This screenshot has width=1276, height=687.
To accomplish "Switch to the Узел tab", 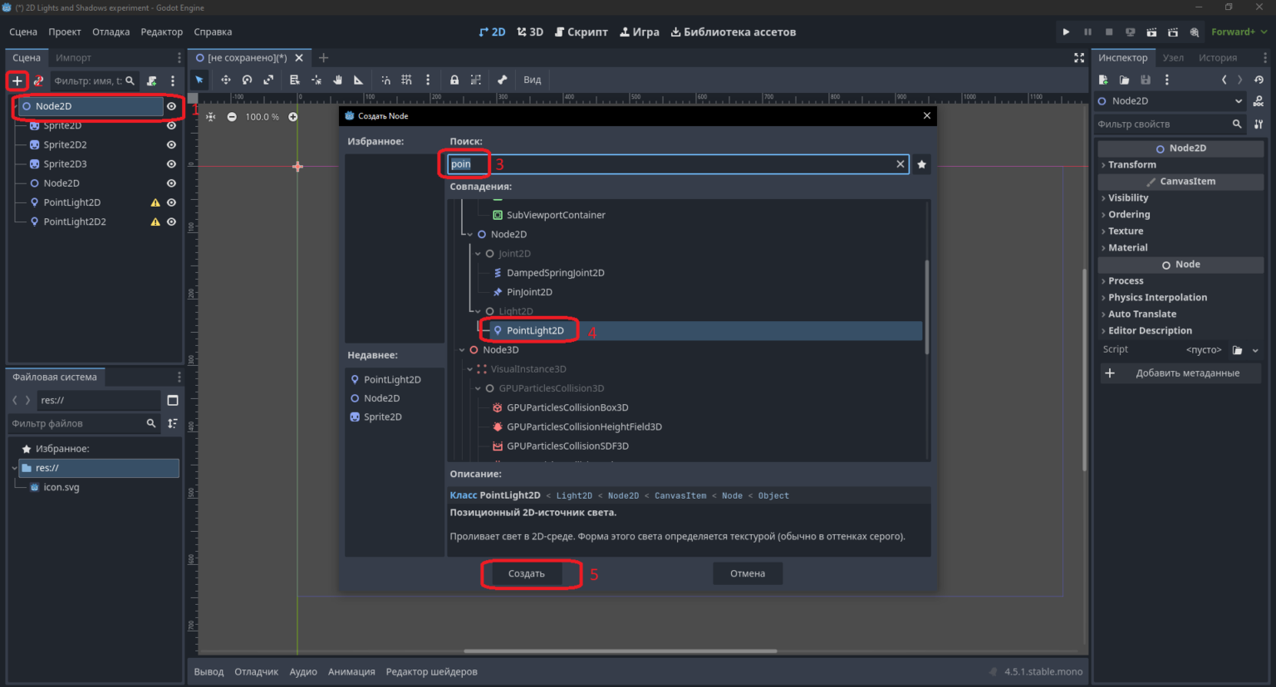I will [1173, 57].
